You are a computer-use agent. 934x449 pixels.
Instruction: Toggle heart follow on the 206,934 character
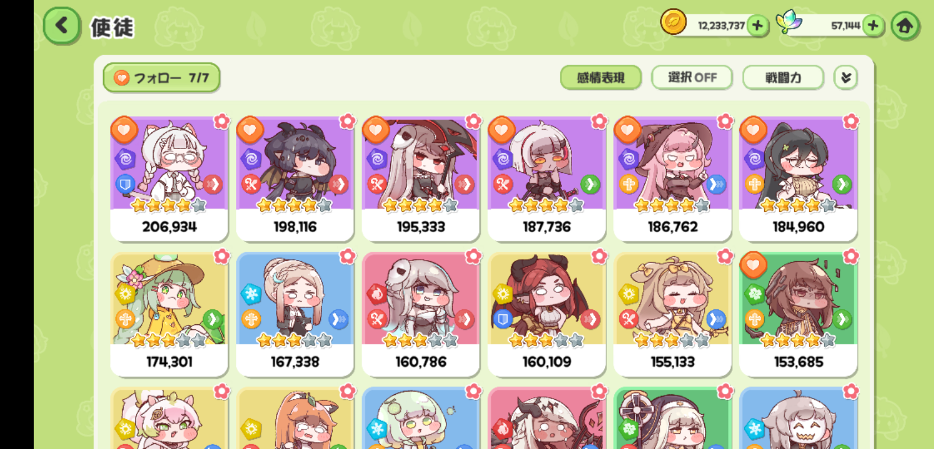124,130
